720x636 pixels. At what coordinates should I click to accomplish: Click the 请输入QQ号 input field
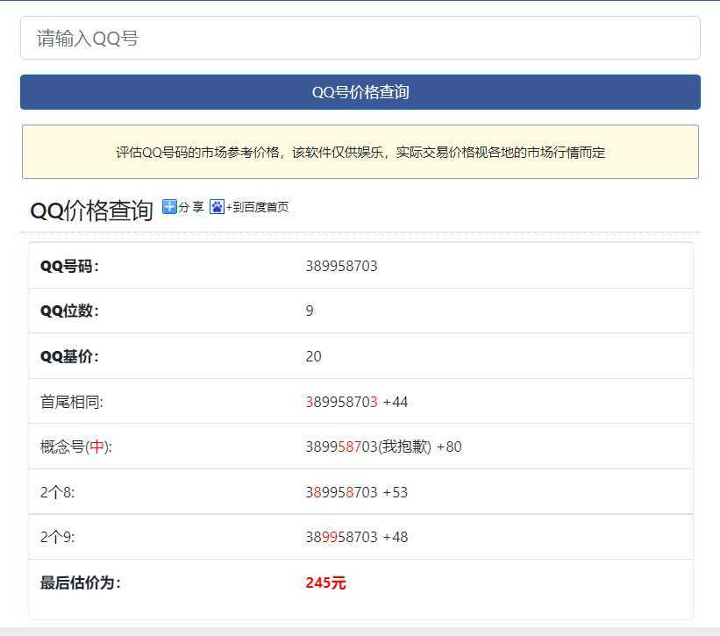click(360, 39)
